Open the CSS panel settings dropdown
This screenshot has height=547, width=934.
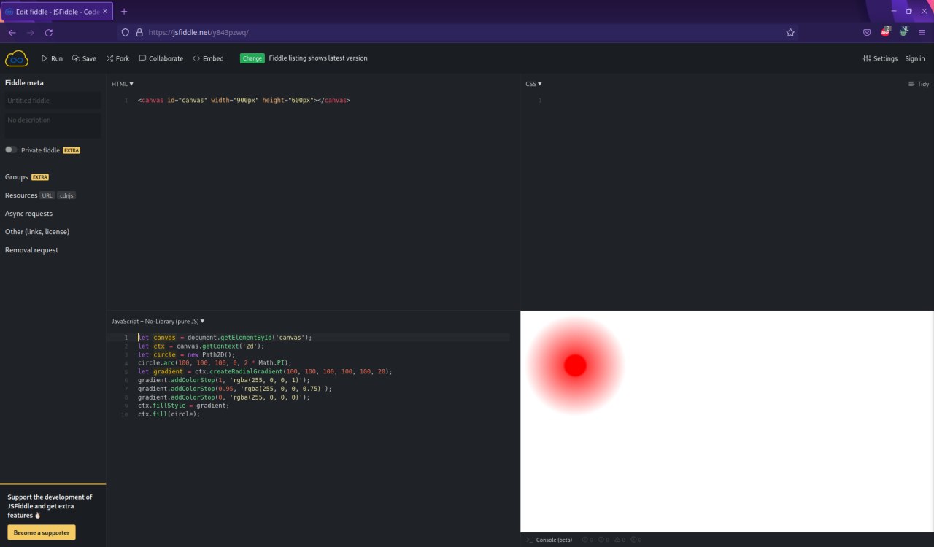(533, 84)
